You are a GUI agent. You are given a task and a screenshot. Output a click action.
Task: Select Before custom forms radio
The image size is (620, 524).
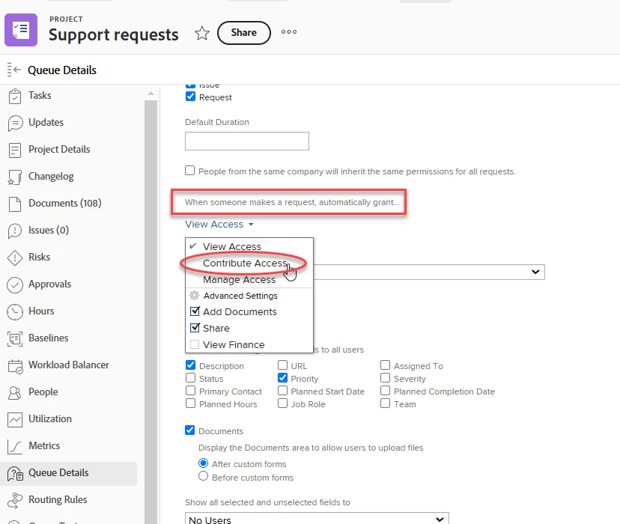tap(203, 476)
